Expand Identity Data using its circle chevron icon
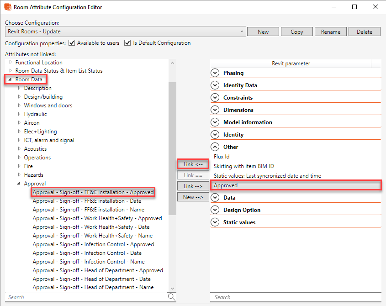The image size is (386, 306). click(x=215, y=85)
